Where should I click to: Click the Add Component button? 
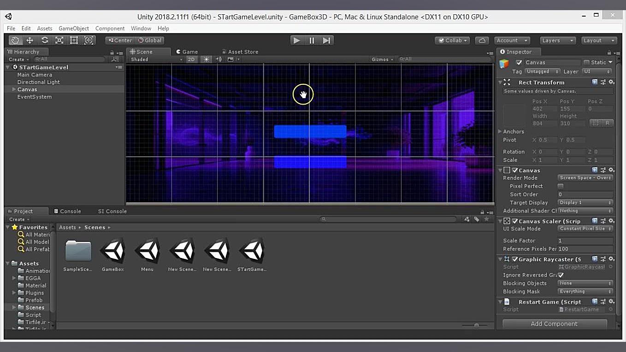point(554,324)
